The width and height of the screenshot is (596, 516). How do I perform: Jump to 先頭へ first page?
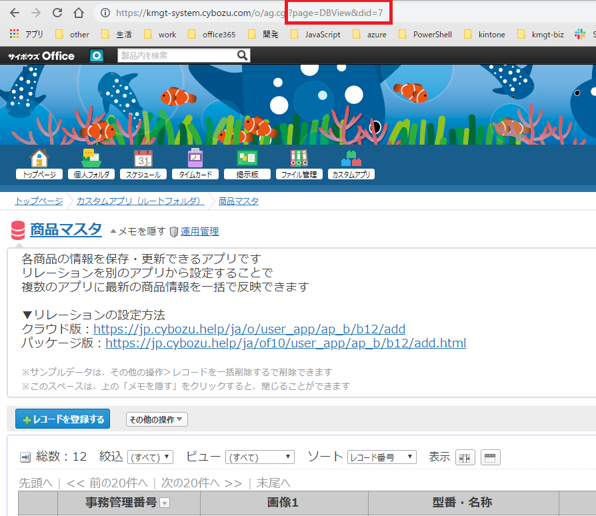pos(36,483)
